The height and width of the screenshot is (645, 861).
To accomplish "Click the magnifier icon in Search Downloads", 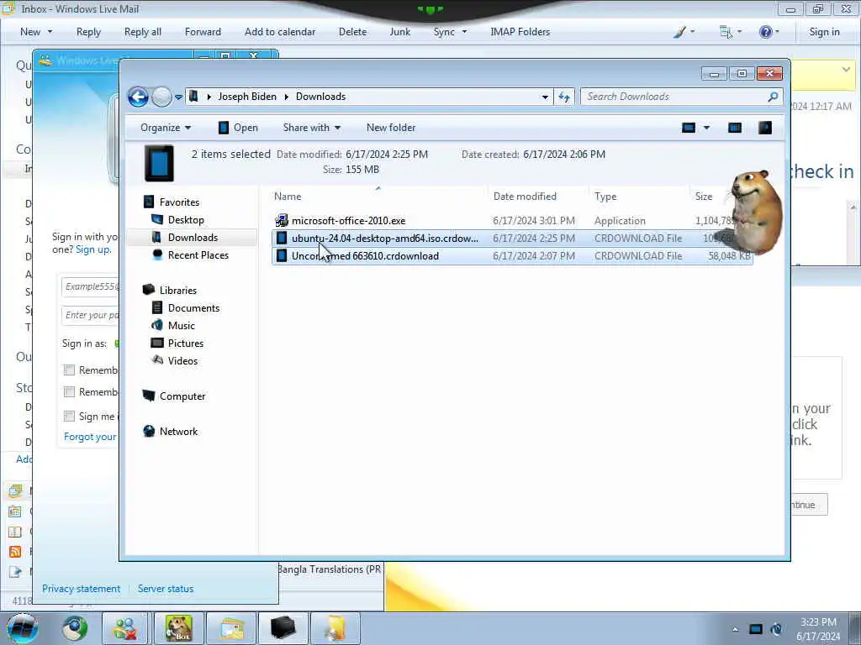I will point(773,97).
